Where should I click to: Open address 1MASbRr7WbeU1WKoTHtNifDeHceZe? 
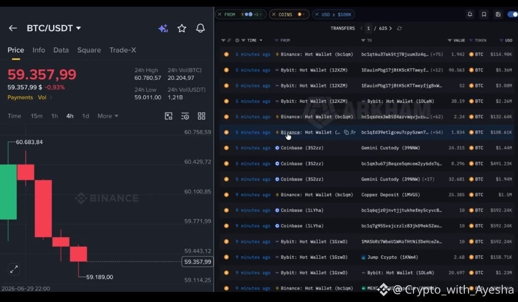401,242
